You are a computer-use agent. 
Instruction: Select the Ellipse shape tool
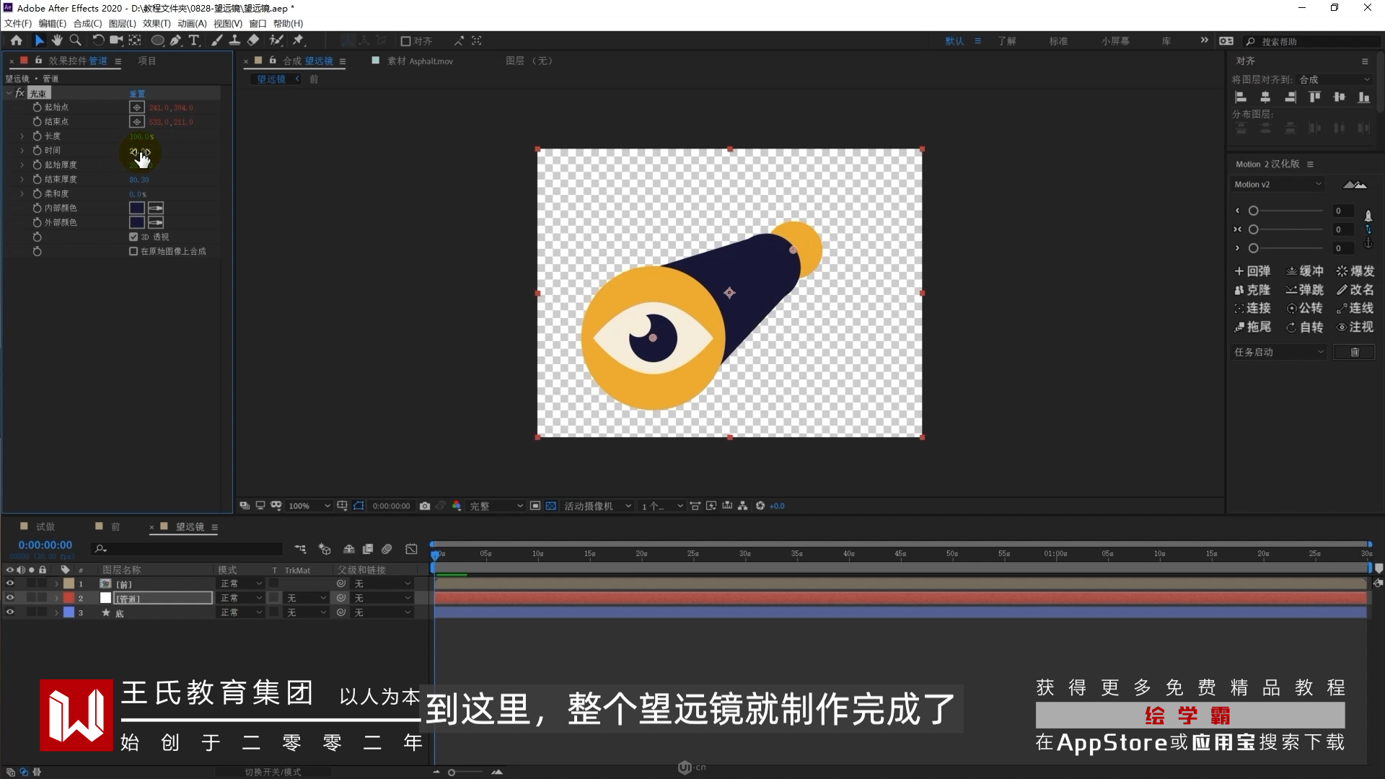click(x=157, y=40)
